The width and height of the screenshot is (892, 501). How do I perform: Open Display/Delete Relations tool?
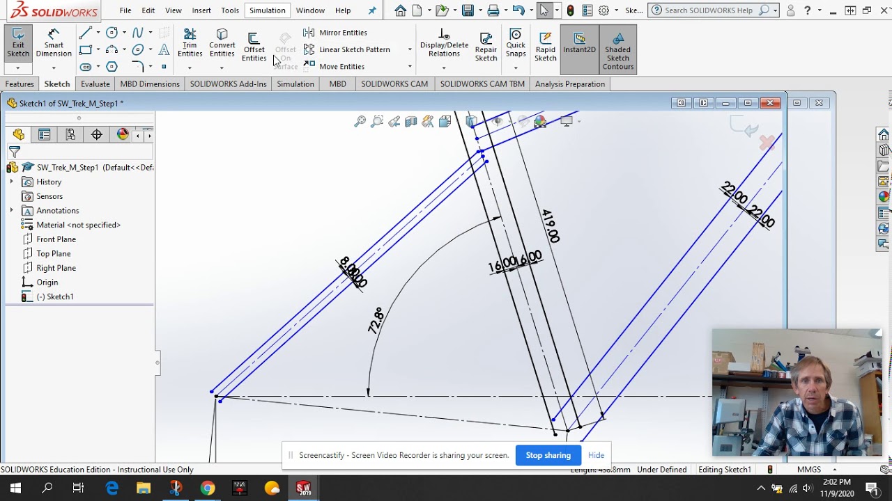[444, 43]
